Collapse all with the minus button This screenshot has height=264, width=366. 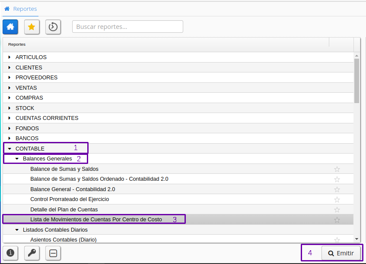53,253
